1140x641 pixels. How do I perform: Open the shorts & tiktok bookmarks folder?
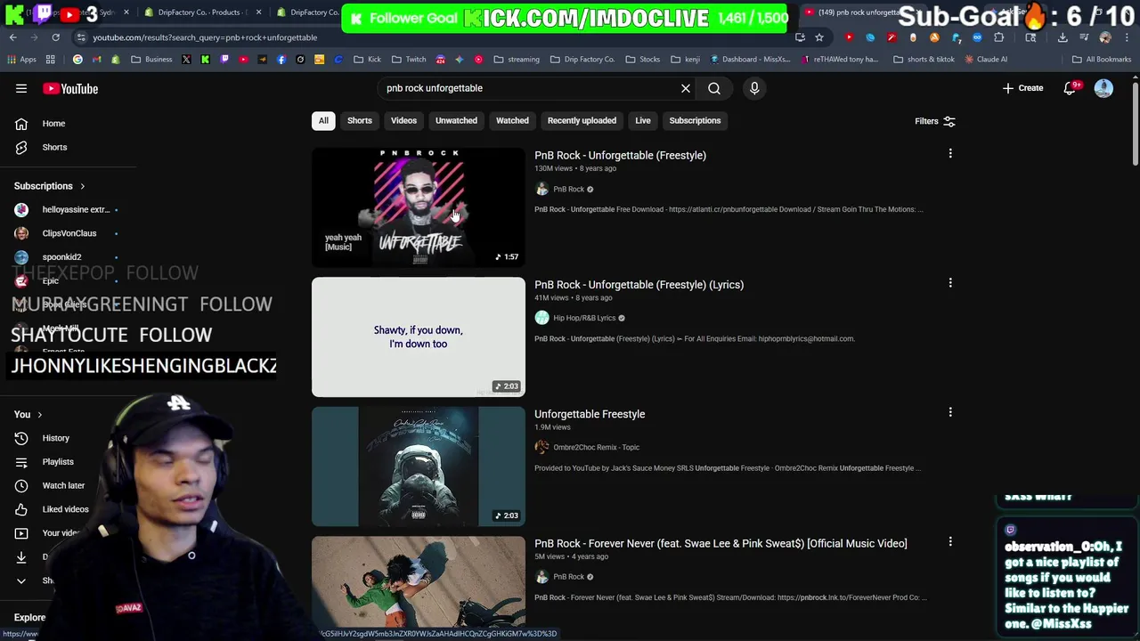(924, 60)
